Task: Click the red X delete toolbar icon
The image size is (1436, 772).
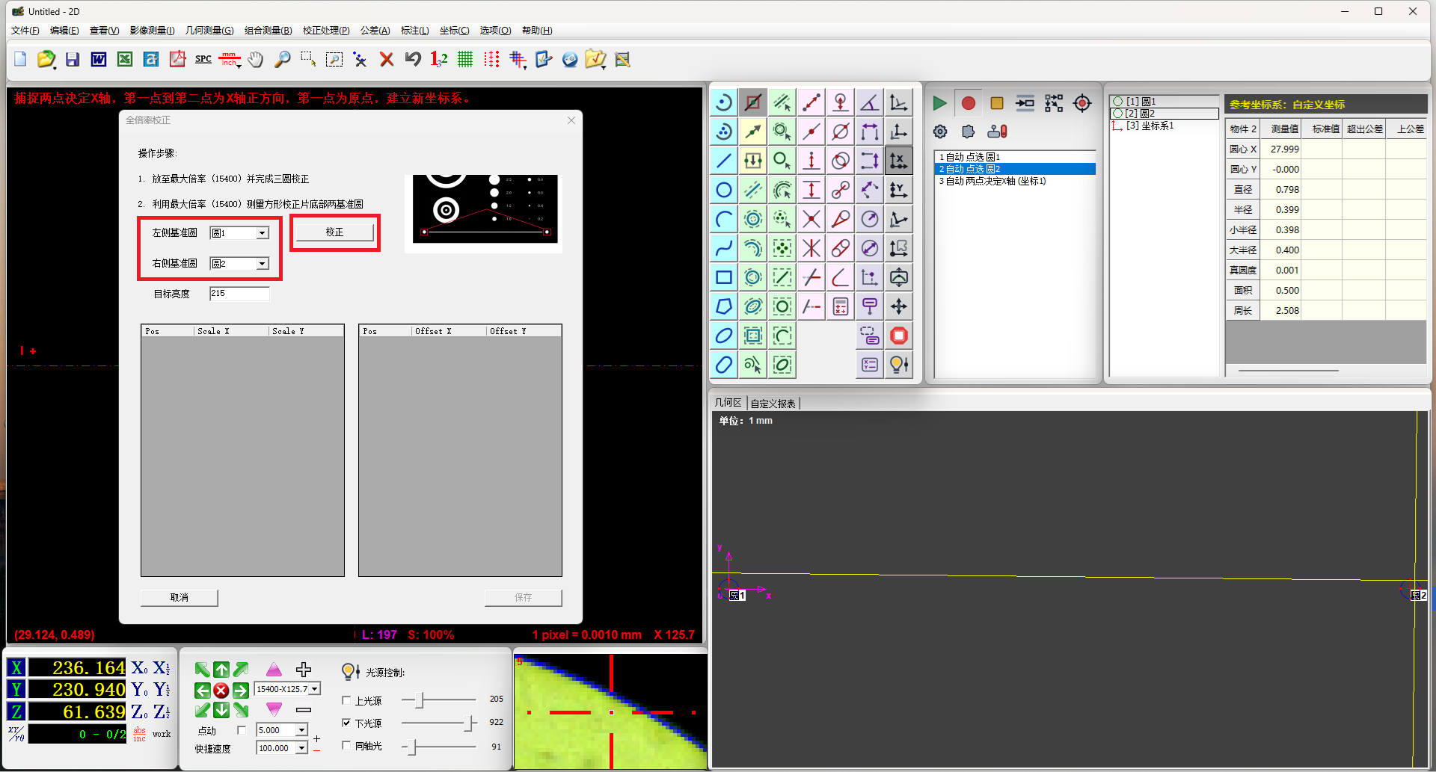Action: pos(387,59)
